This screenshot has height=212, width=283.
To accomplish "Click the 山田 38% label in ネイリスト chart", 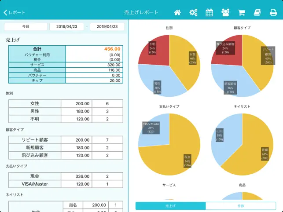I will coord(220,135).
